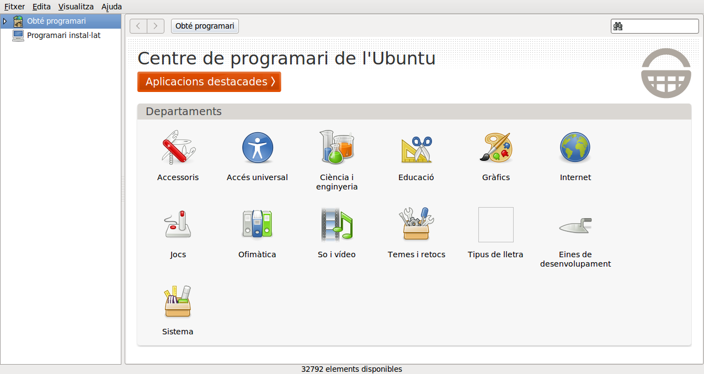This screenshot has width=704, height=374.
Task: Click the search input field
Action: [x=660, y=26]
